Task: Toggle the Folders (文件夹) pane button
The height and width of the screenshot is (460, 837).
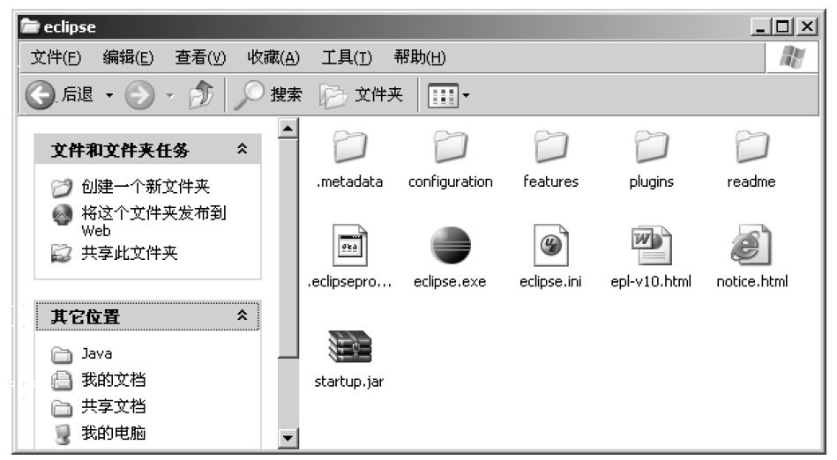Action: coord(361,95)
